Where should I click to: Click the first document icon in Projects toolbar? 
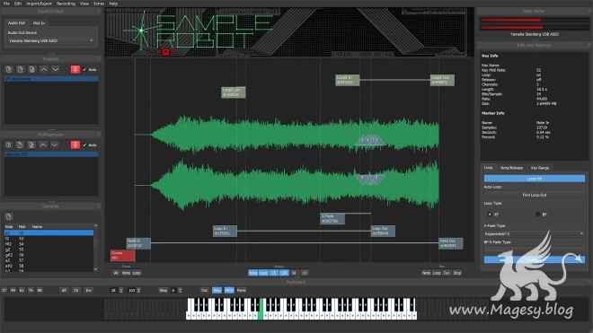pos(9,69)
